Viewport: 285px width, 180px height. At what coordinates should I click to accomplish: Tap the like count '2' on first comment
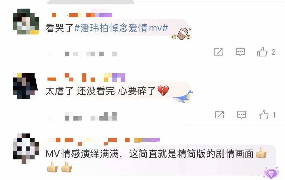click(273, 52)
